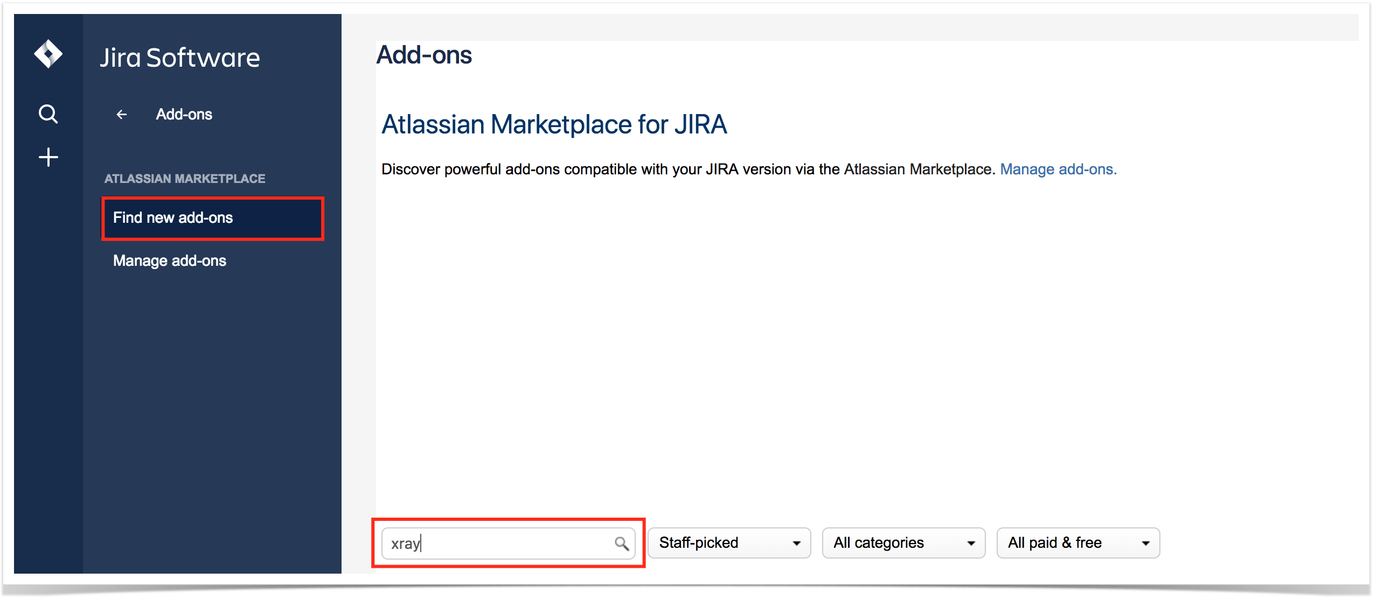This screenshot has width=1377, height=600.
Task: Open the All paid & free filter dropdown
Action: (x=1078, y=543)
